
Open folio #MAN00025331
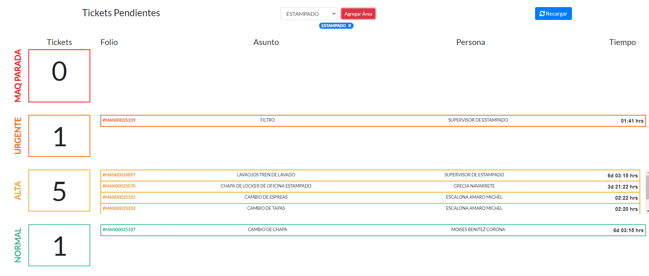(x=119, y=197)
